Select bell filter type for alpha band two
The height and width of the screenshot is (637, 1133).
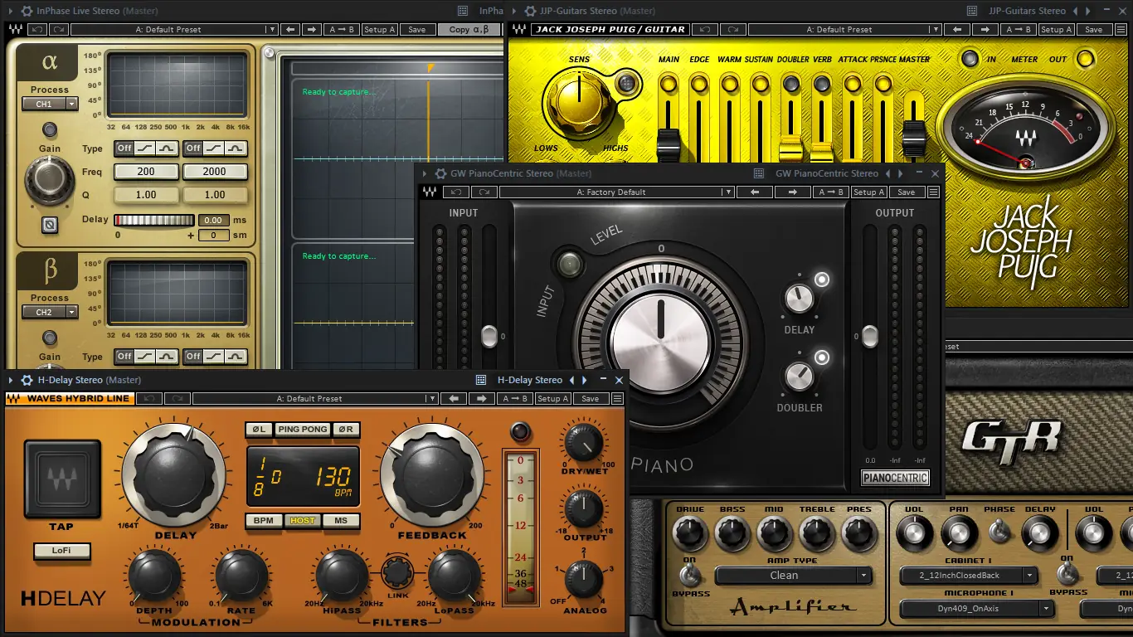click(x=236, y=148)
